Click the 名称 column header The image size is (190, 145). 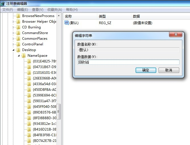80,16
